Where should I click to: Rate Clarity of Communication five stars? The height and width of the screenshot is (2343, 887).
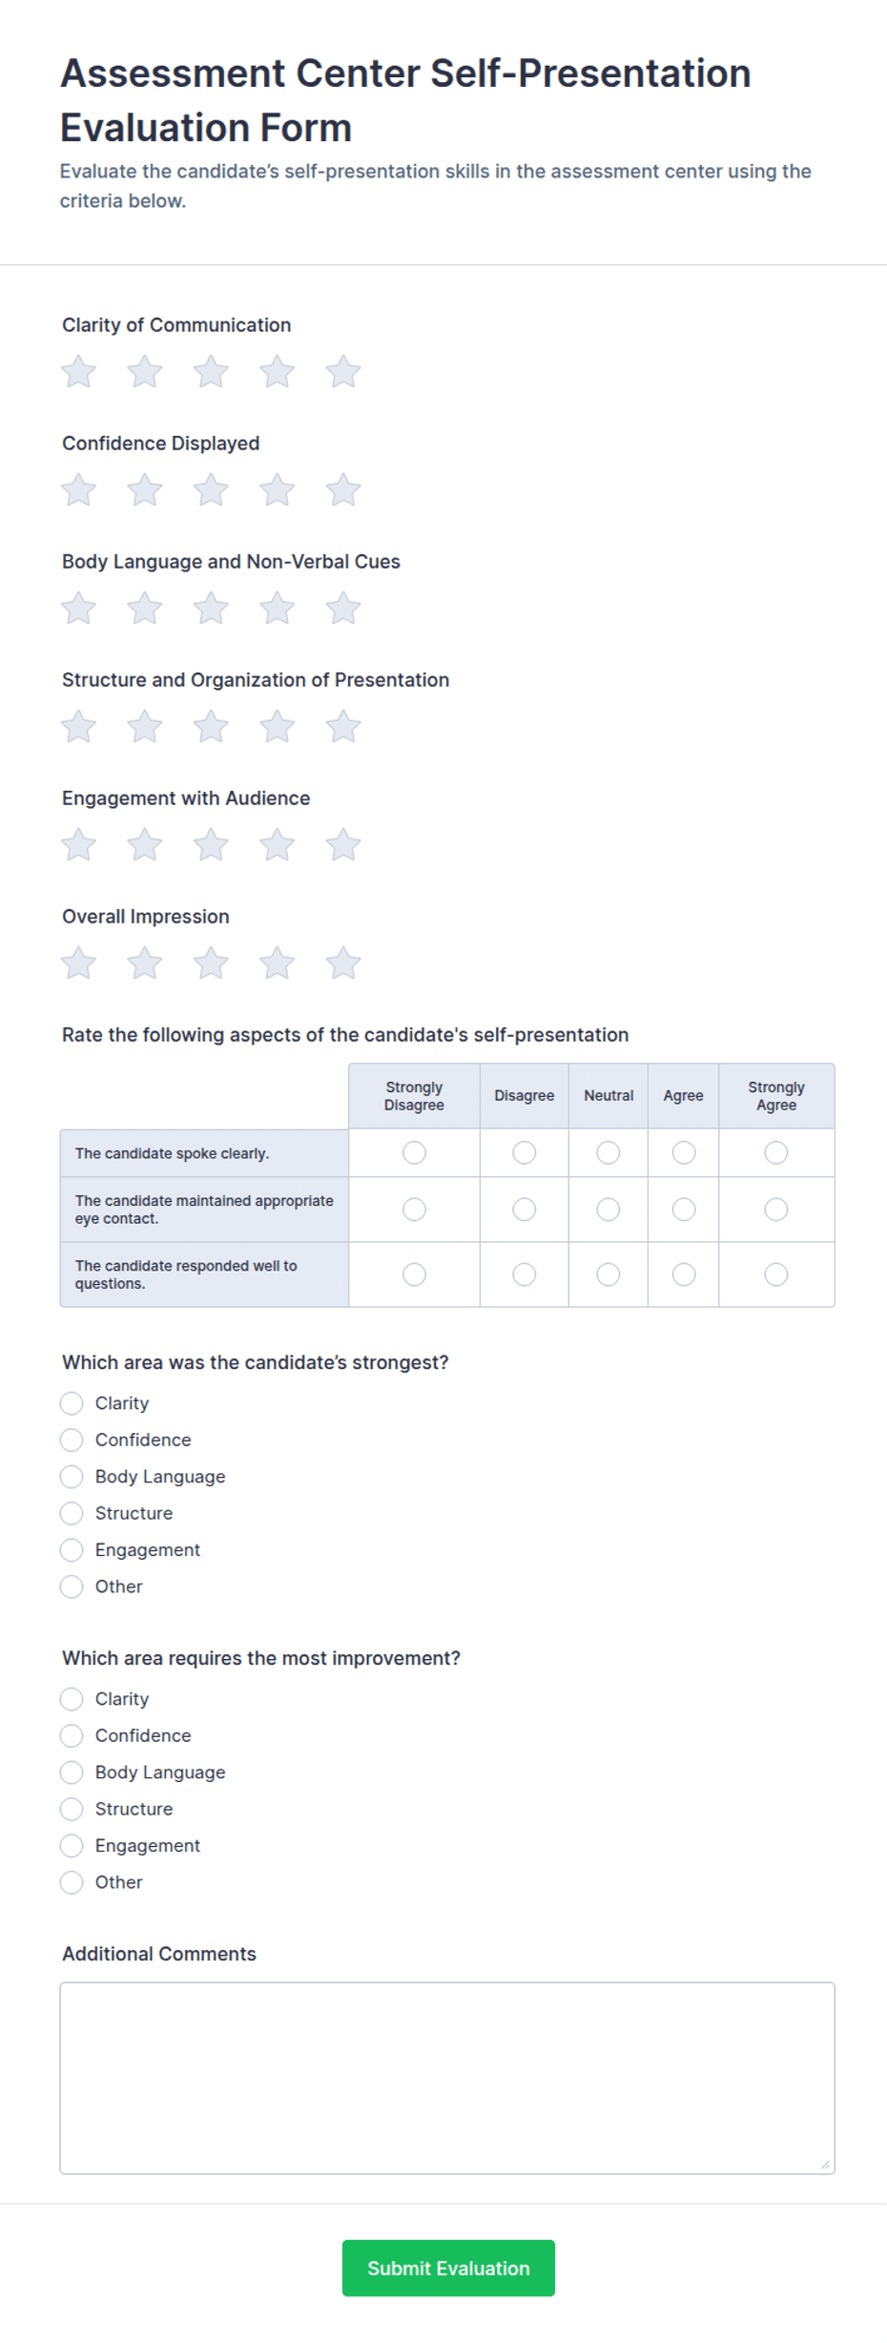[343, 372]
